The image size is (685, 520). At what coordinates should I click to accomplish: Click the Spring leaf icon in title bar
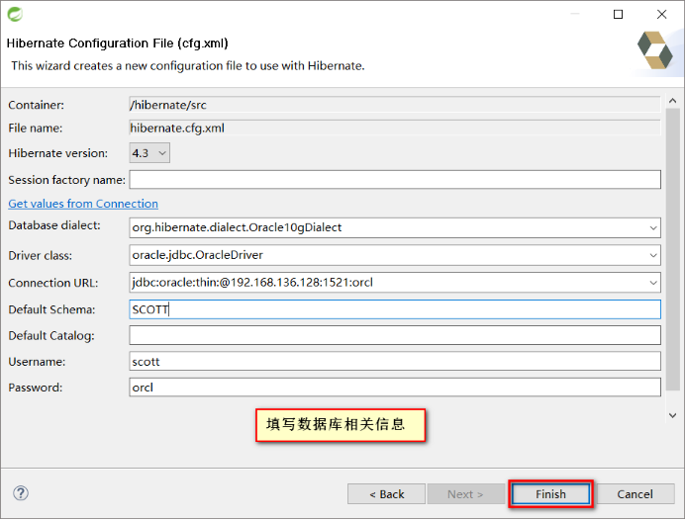[x=15, y=15]
